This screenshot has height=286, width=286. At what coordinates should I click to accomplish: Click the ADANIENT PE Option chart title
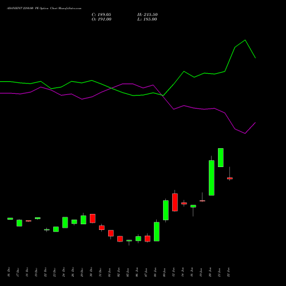coord(44,9)
